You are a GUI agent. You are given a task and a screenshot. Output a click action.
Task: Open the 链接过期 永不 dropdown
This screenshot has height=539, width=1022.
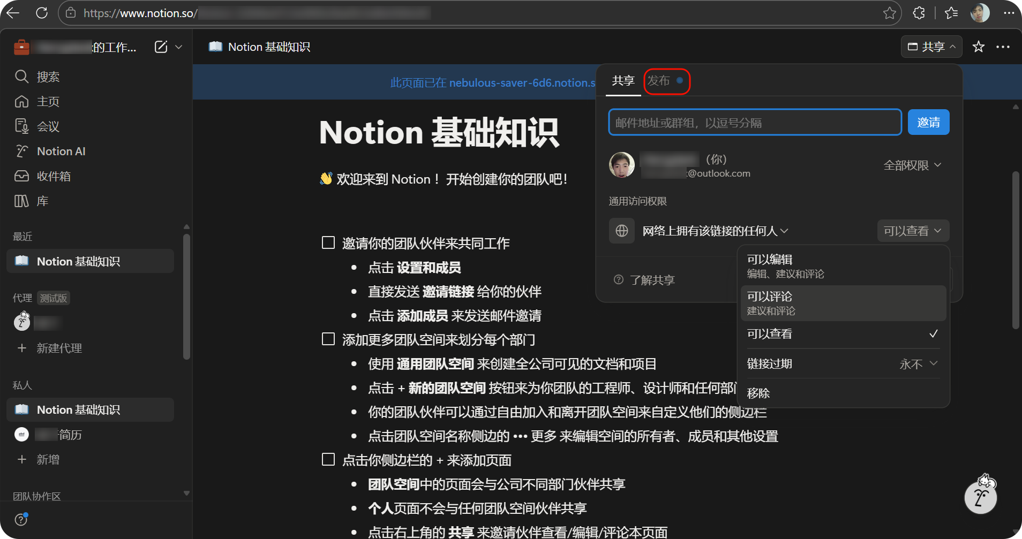919,364
